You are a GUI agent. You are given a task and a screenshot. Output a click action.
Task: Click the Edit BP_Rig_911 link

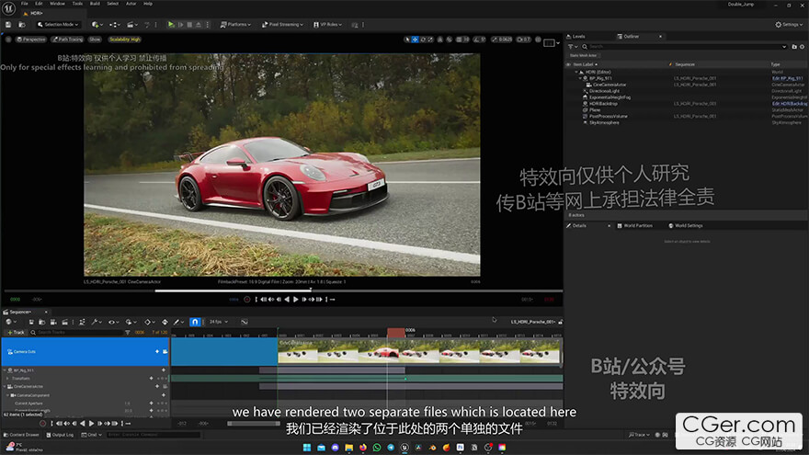787,78
